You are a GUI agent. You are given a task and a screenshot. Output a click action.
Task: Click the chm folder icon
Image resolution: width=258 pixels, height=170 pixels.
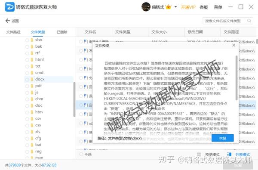pyautogui.click(x=32, y=99)
